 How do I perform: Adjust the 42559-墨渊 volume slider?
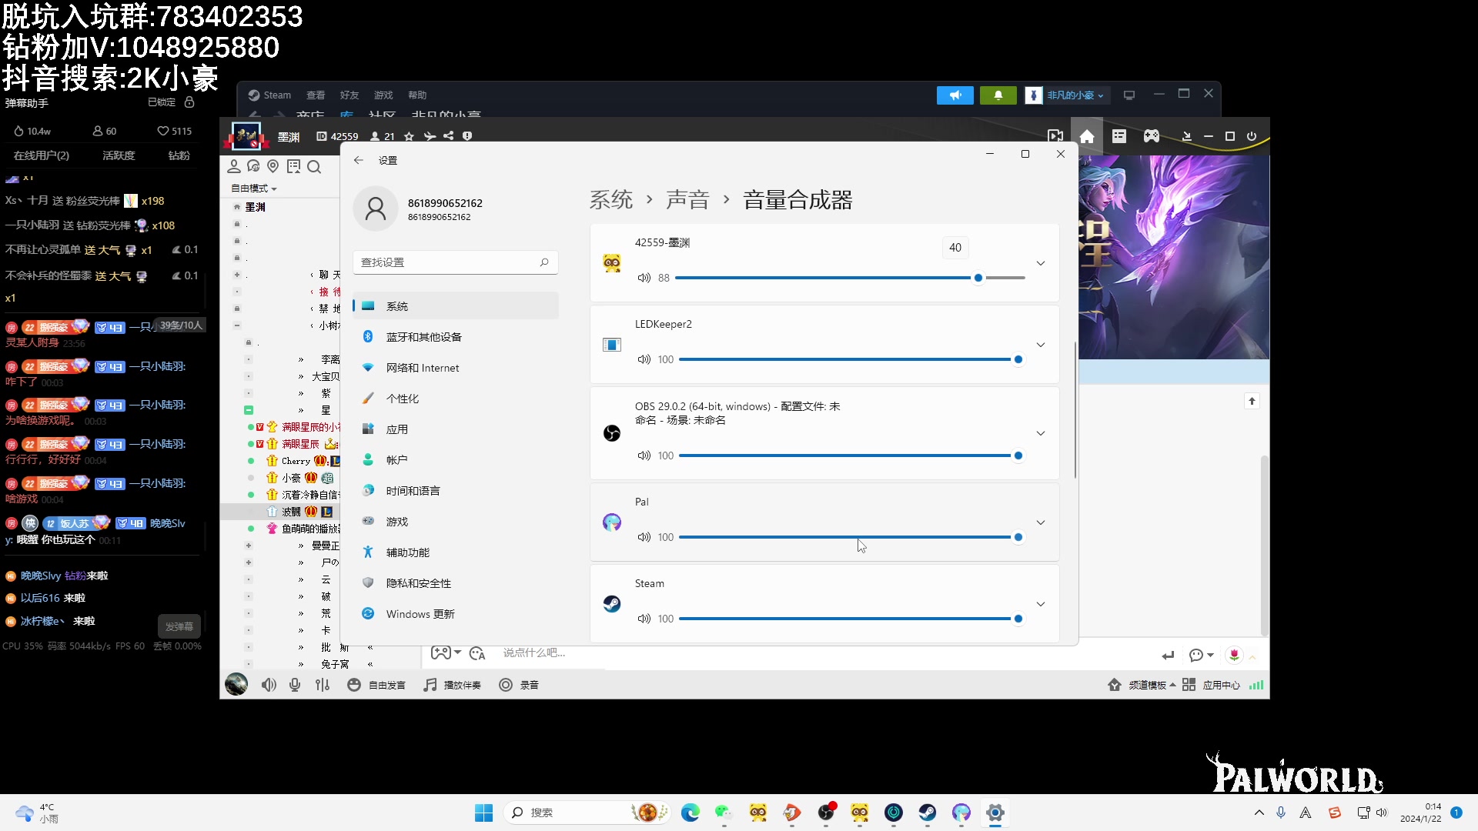(850, 278)
